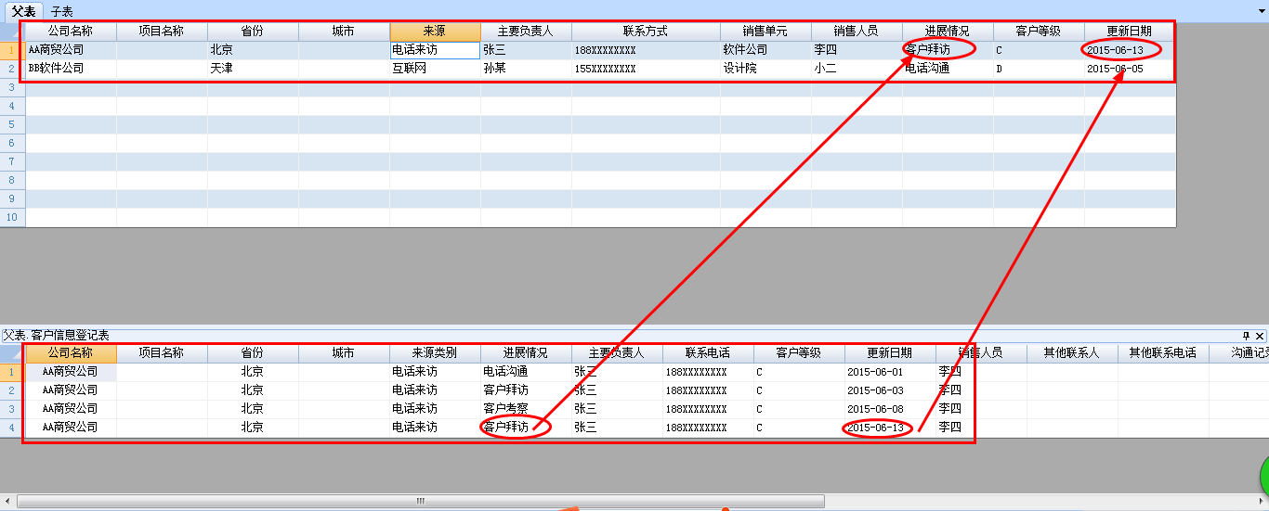This screenshot has width=1269, height=511.
Task: Click the 电话来访 cell in the upper table
Action: 435,50
